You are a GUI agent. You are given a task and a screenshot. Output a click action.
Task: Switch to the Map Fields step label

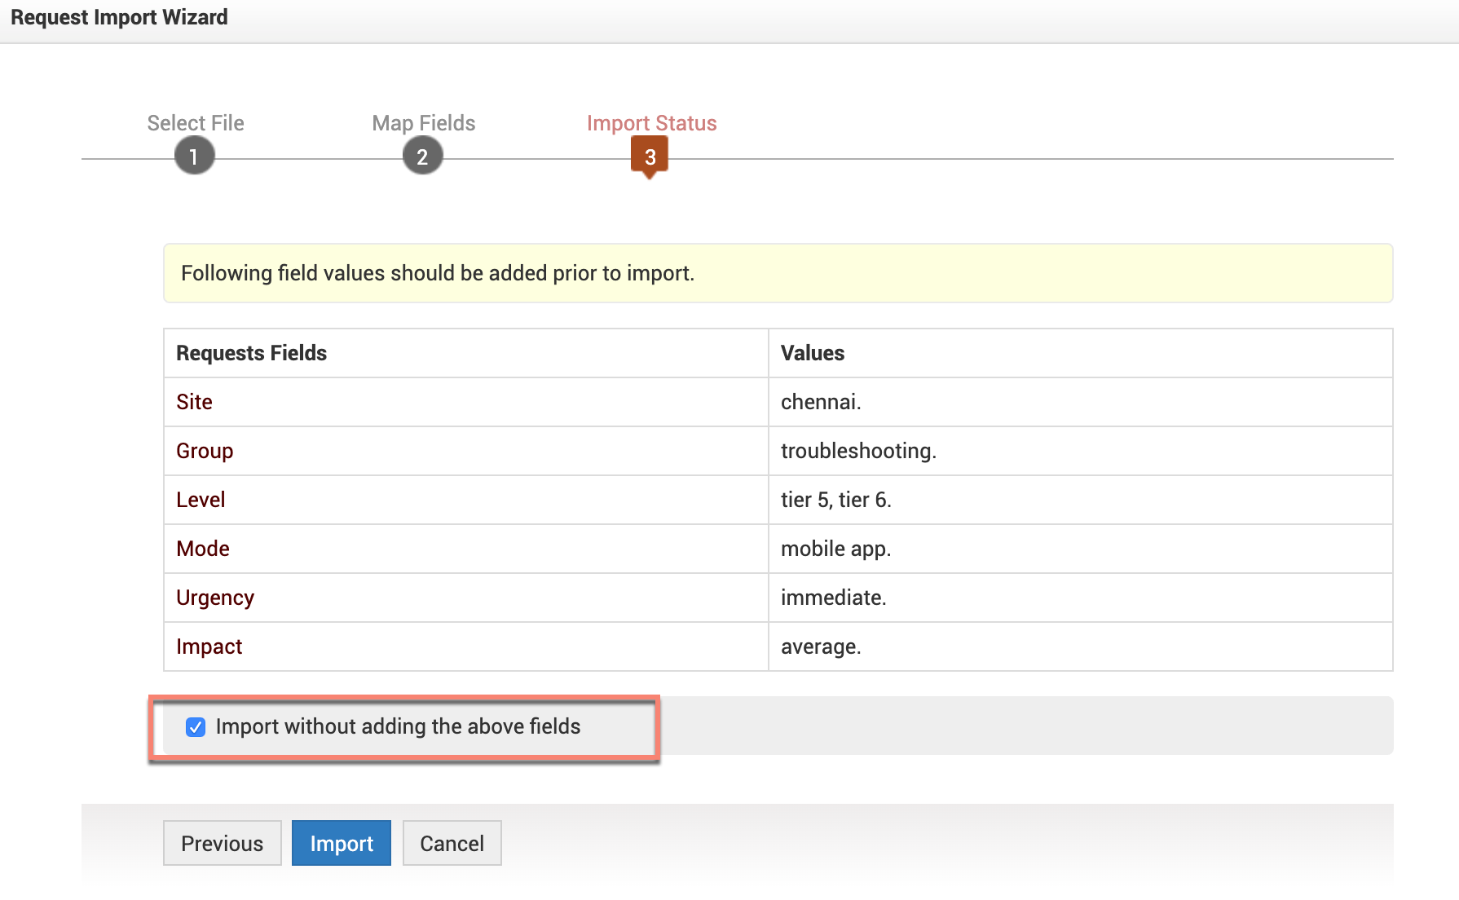tap(424, 123)
